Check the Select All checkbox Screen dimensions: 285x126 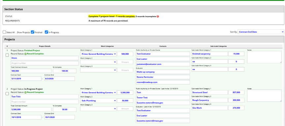[x=4, y=32]
